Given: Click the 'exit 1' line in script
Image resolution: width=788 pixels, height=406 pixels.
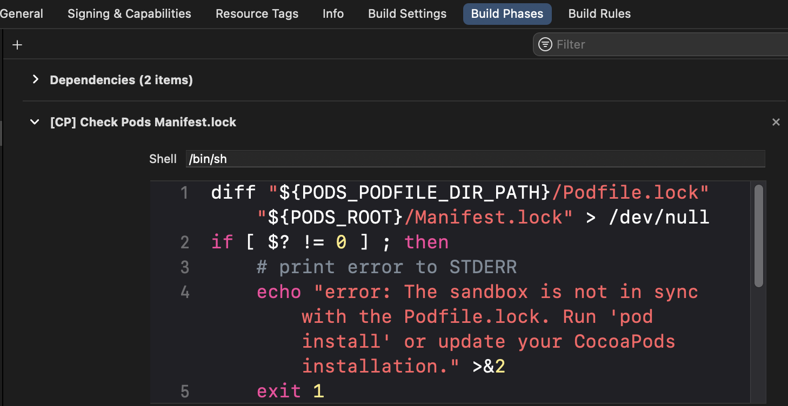Looking at the screenshot, I should 290,391.
